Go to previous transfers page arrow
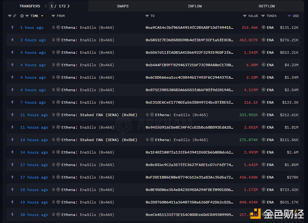308x223 pixels. coord(46,6)
